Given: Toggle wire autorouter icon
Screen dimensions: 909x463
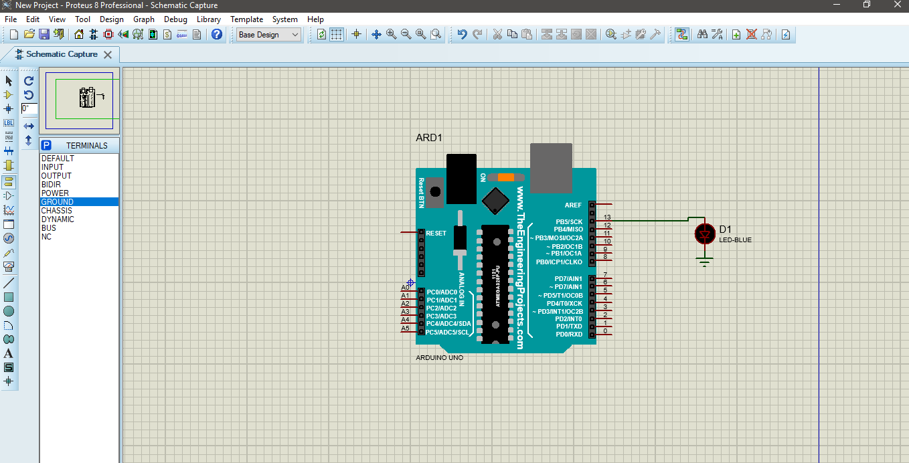Looking at the screenshot, I should click(682, 34).
